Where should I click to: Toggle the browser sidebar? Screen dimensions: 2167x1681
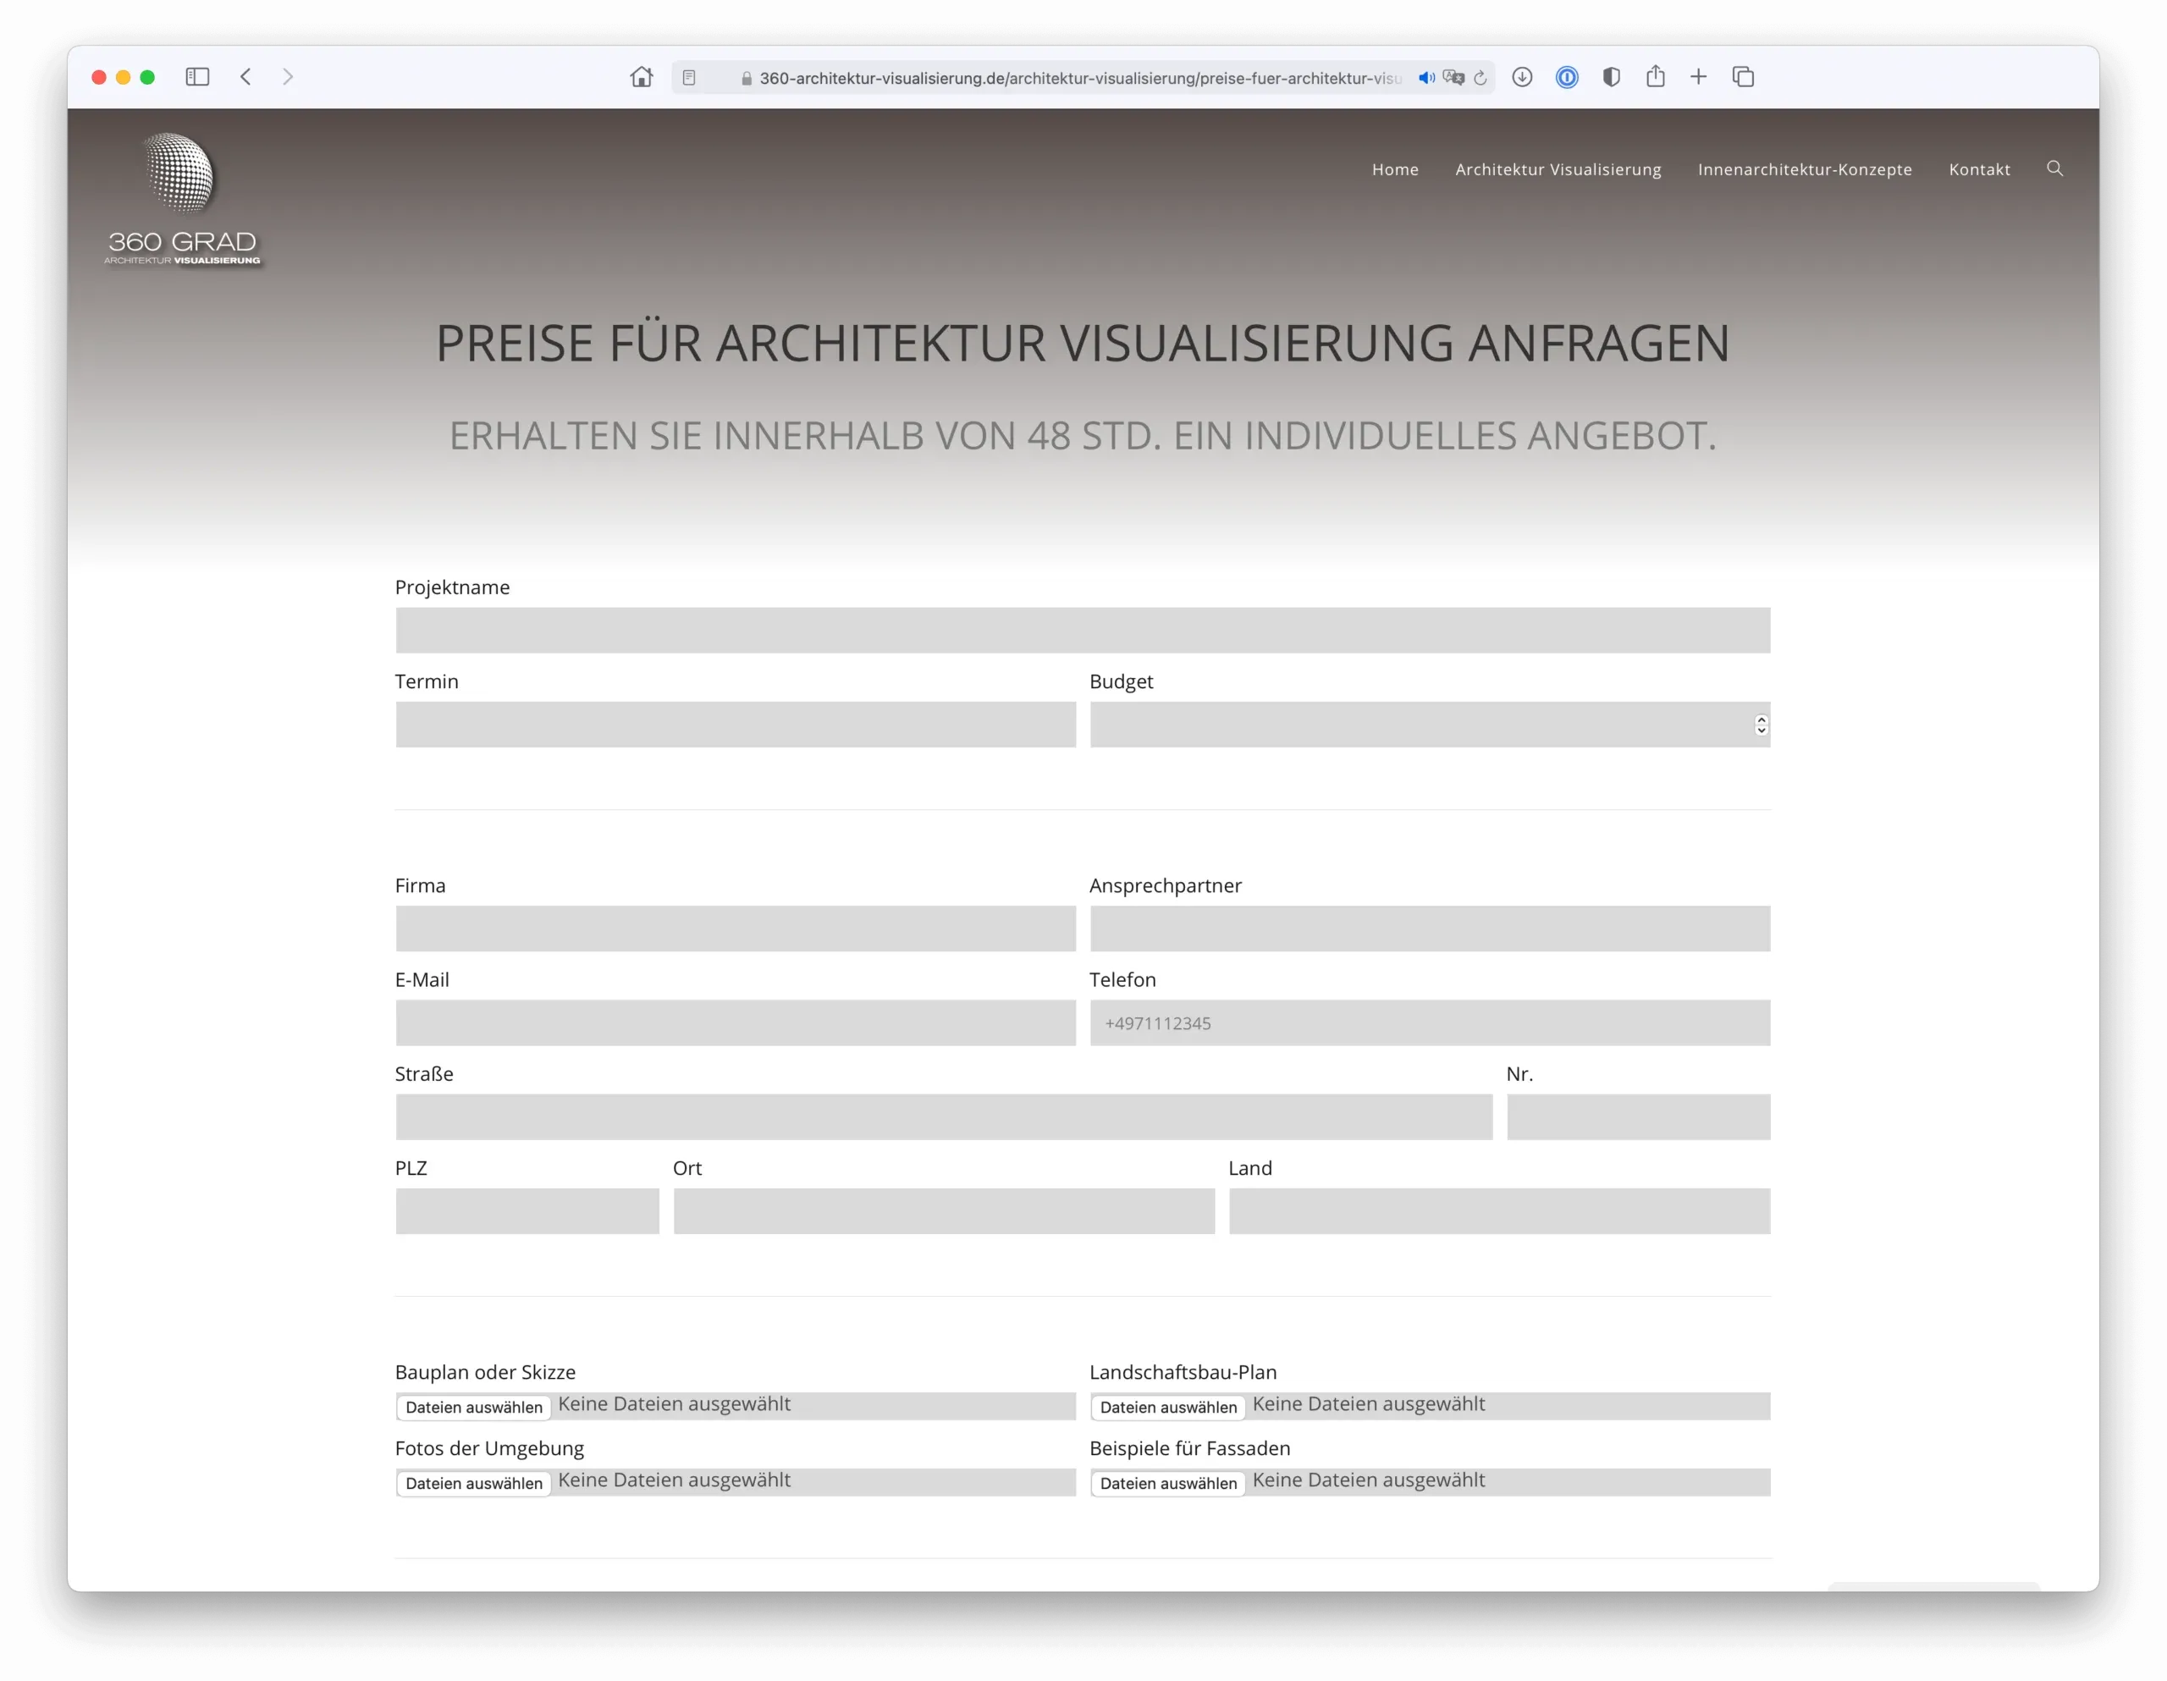pyautogui.click(x=197, y=76)
